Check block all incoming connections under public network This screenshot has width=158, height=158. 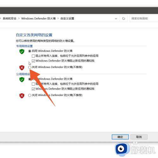click(33, 84)
